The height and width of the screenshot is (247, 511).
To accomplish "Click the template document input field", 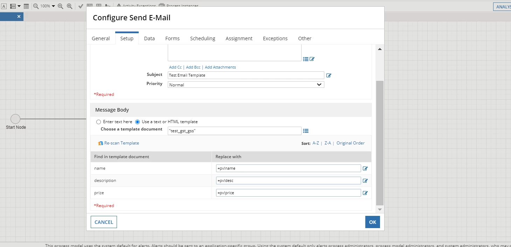I will [x=234, y=130].
